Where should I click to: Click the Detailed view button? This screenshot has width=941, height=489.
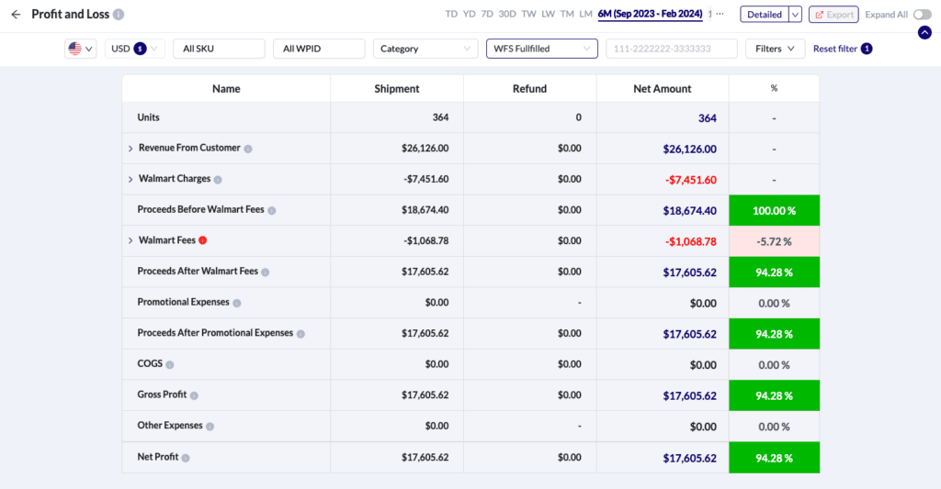[x=765, y=15]
